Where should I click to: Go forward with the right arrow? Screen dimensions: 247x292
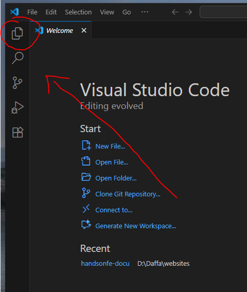pyautogui.click(x=189, y=12)
